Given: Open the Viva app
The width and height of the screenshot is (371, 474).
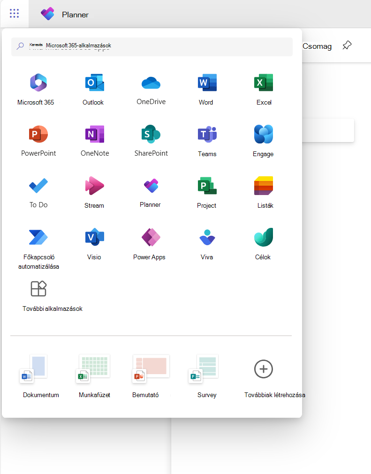Looking at the screenshot, I should pyautogui.click(x=207, y=244).
